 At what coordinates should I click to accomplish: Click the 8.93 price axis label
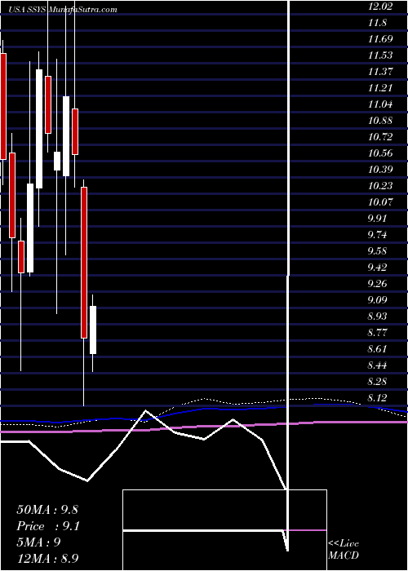click(377, 316)
